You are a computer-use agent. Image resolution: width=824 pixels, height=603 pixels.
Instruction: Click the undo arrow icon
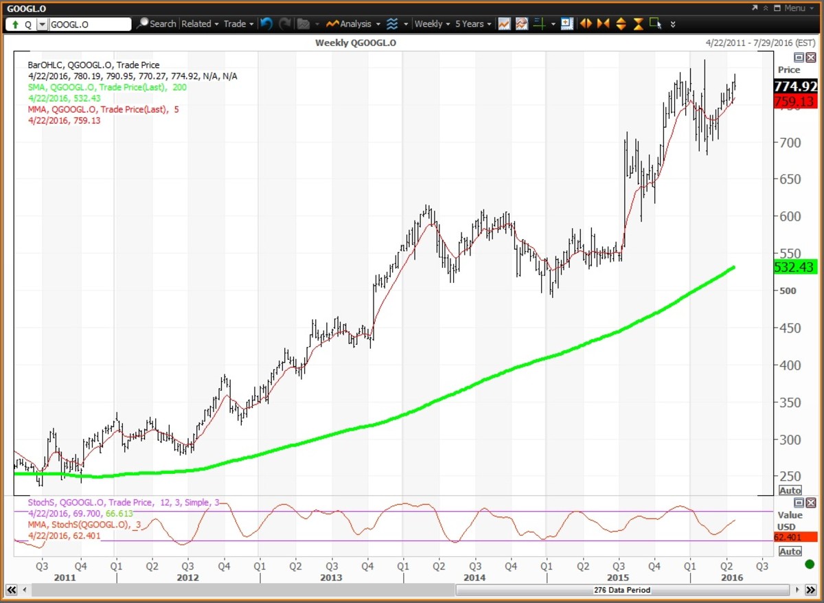pyautogui.click(x=266, y=23)
